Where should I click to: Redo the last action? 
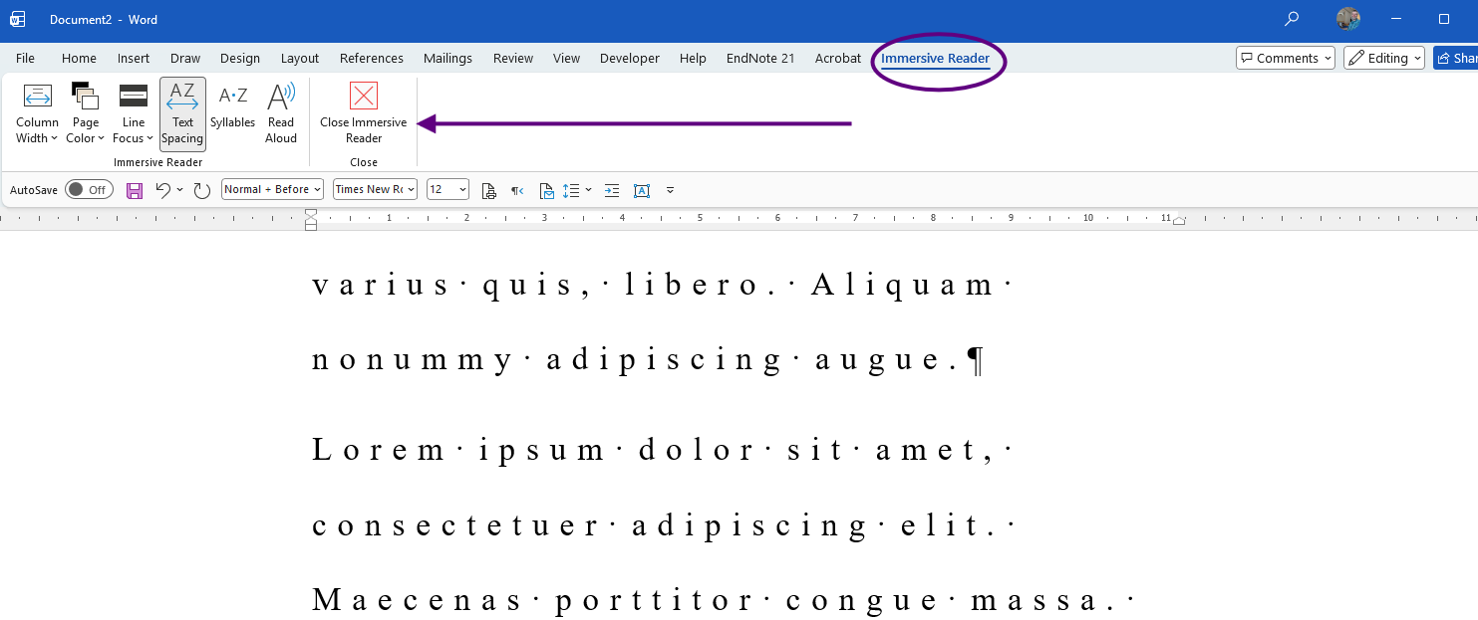202,190
